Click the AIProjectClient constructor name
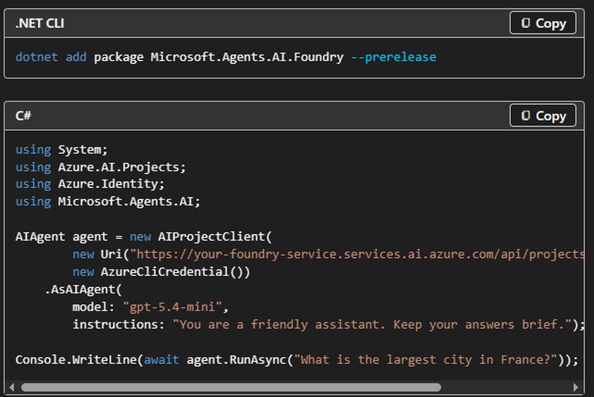 (211, 236)
